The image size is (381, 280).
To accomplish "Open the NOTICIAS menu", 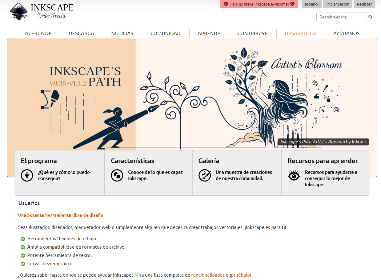I will point(122,34).
